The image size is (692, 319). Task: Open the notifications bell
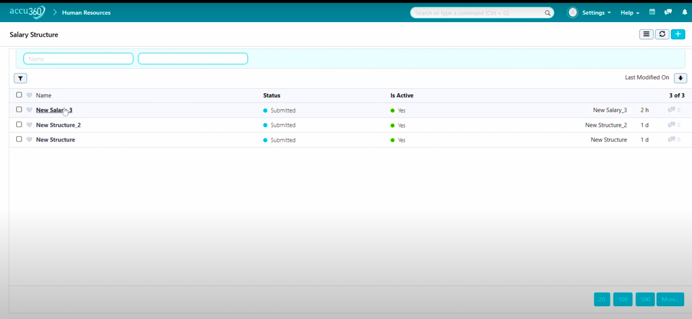684,12
